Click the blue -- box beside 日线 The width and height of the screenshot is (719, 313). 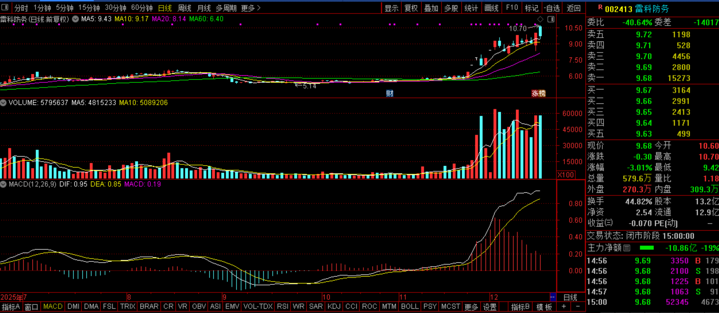tap(552, 297)
